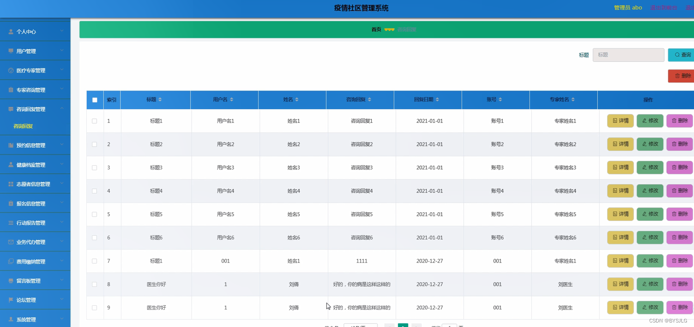Screen dimensions: 694x327
Task: Check the checkbox for row 9
Action: (x=94, y=308)
